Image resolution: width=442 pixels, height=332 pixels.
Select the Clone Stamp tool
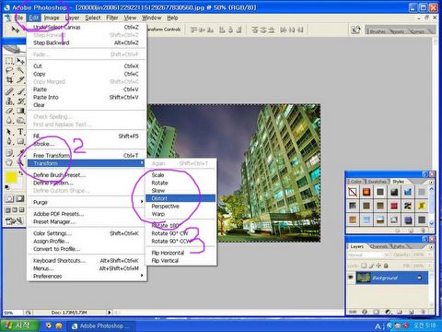[9, 101]
